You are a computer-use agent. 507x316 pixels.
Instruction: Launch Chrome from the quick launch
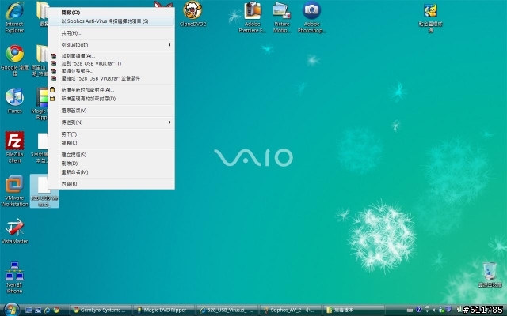point(56,310)
